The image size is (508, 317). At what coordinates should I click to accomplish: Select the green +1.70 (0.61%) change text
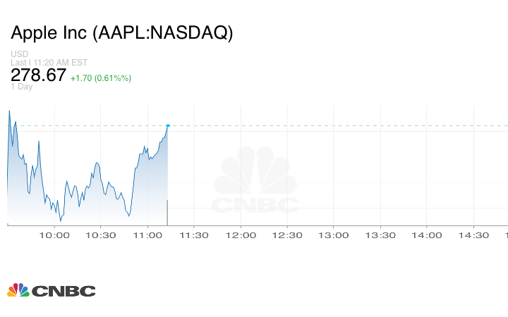pyautogui.click(x=101, y=77)
